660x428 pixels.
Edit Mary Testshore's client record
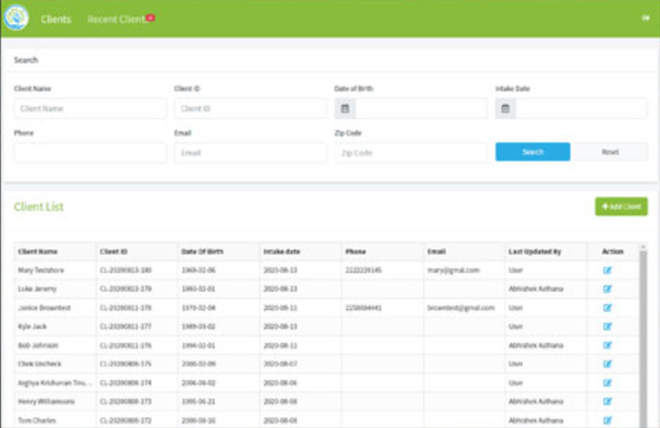[608, 270]
